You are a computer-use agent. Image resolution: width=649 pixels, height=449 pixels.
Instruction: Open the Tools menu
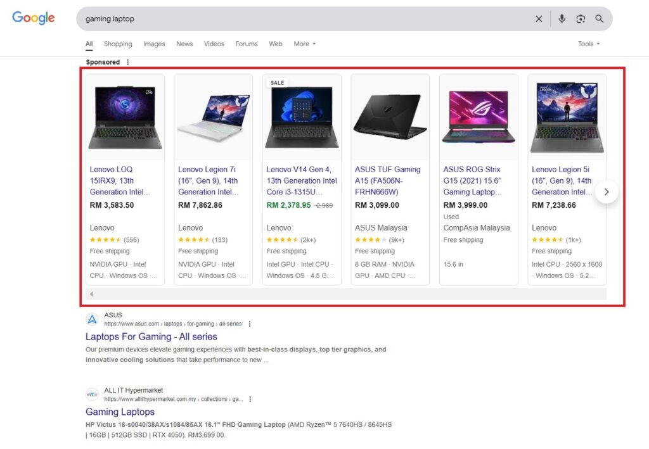coord(588,44)
